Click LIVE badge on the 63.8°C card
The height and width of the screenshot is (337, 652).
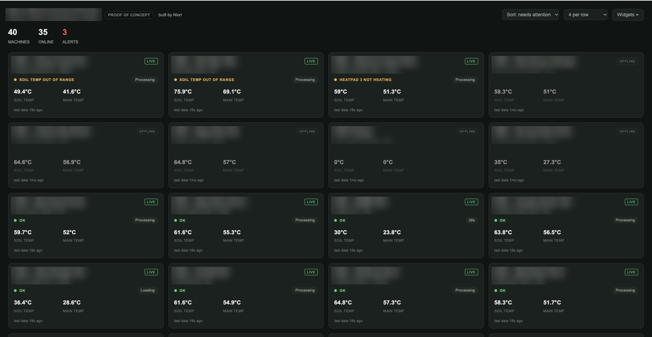631,202
